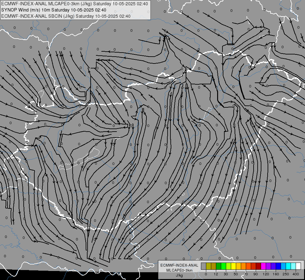The width and height of the screenshot is (305, 280).
Task: Click the legend scale value '30'
Action: [x=226, y=274]
